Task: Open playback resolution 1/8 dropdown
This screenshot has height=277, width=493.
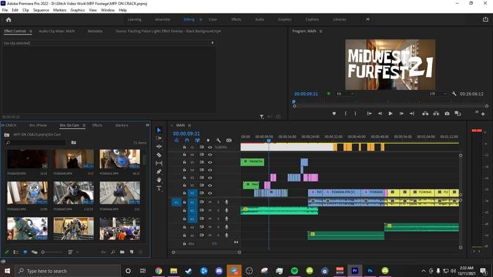Action: pos(438,94)
